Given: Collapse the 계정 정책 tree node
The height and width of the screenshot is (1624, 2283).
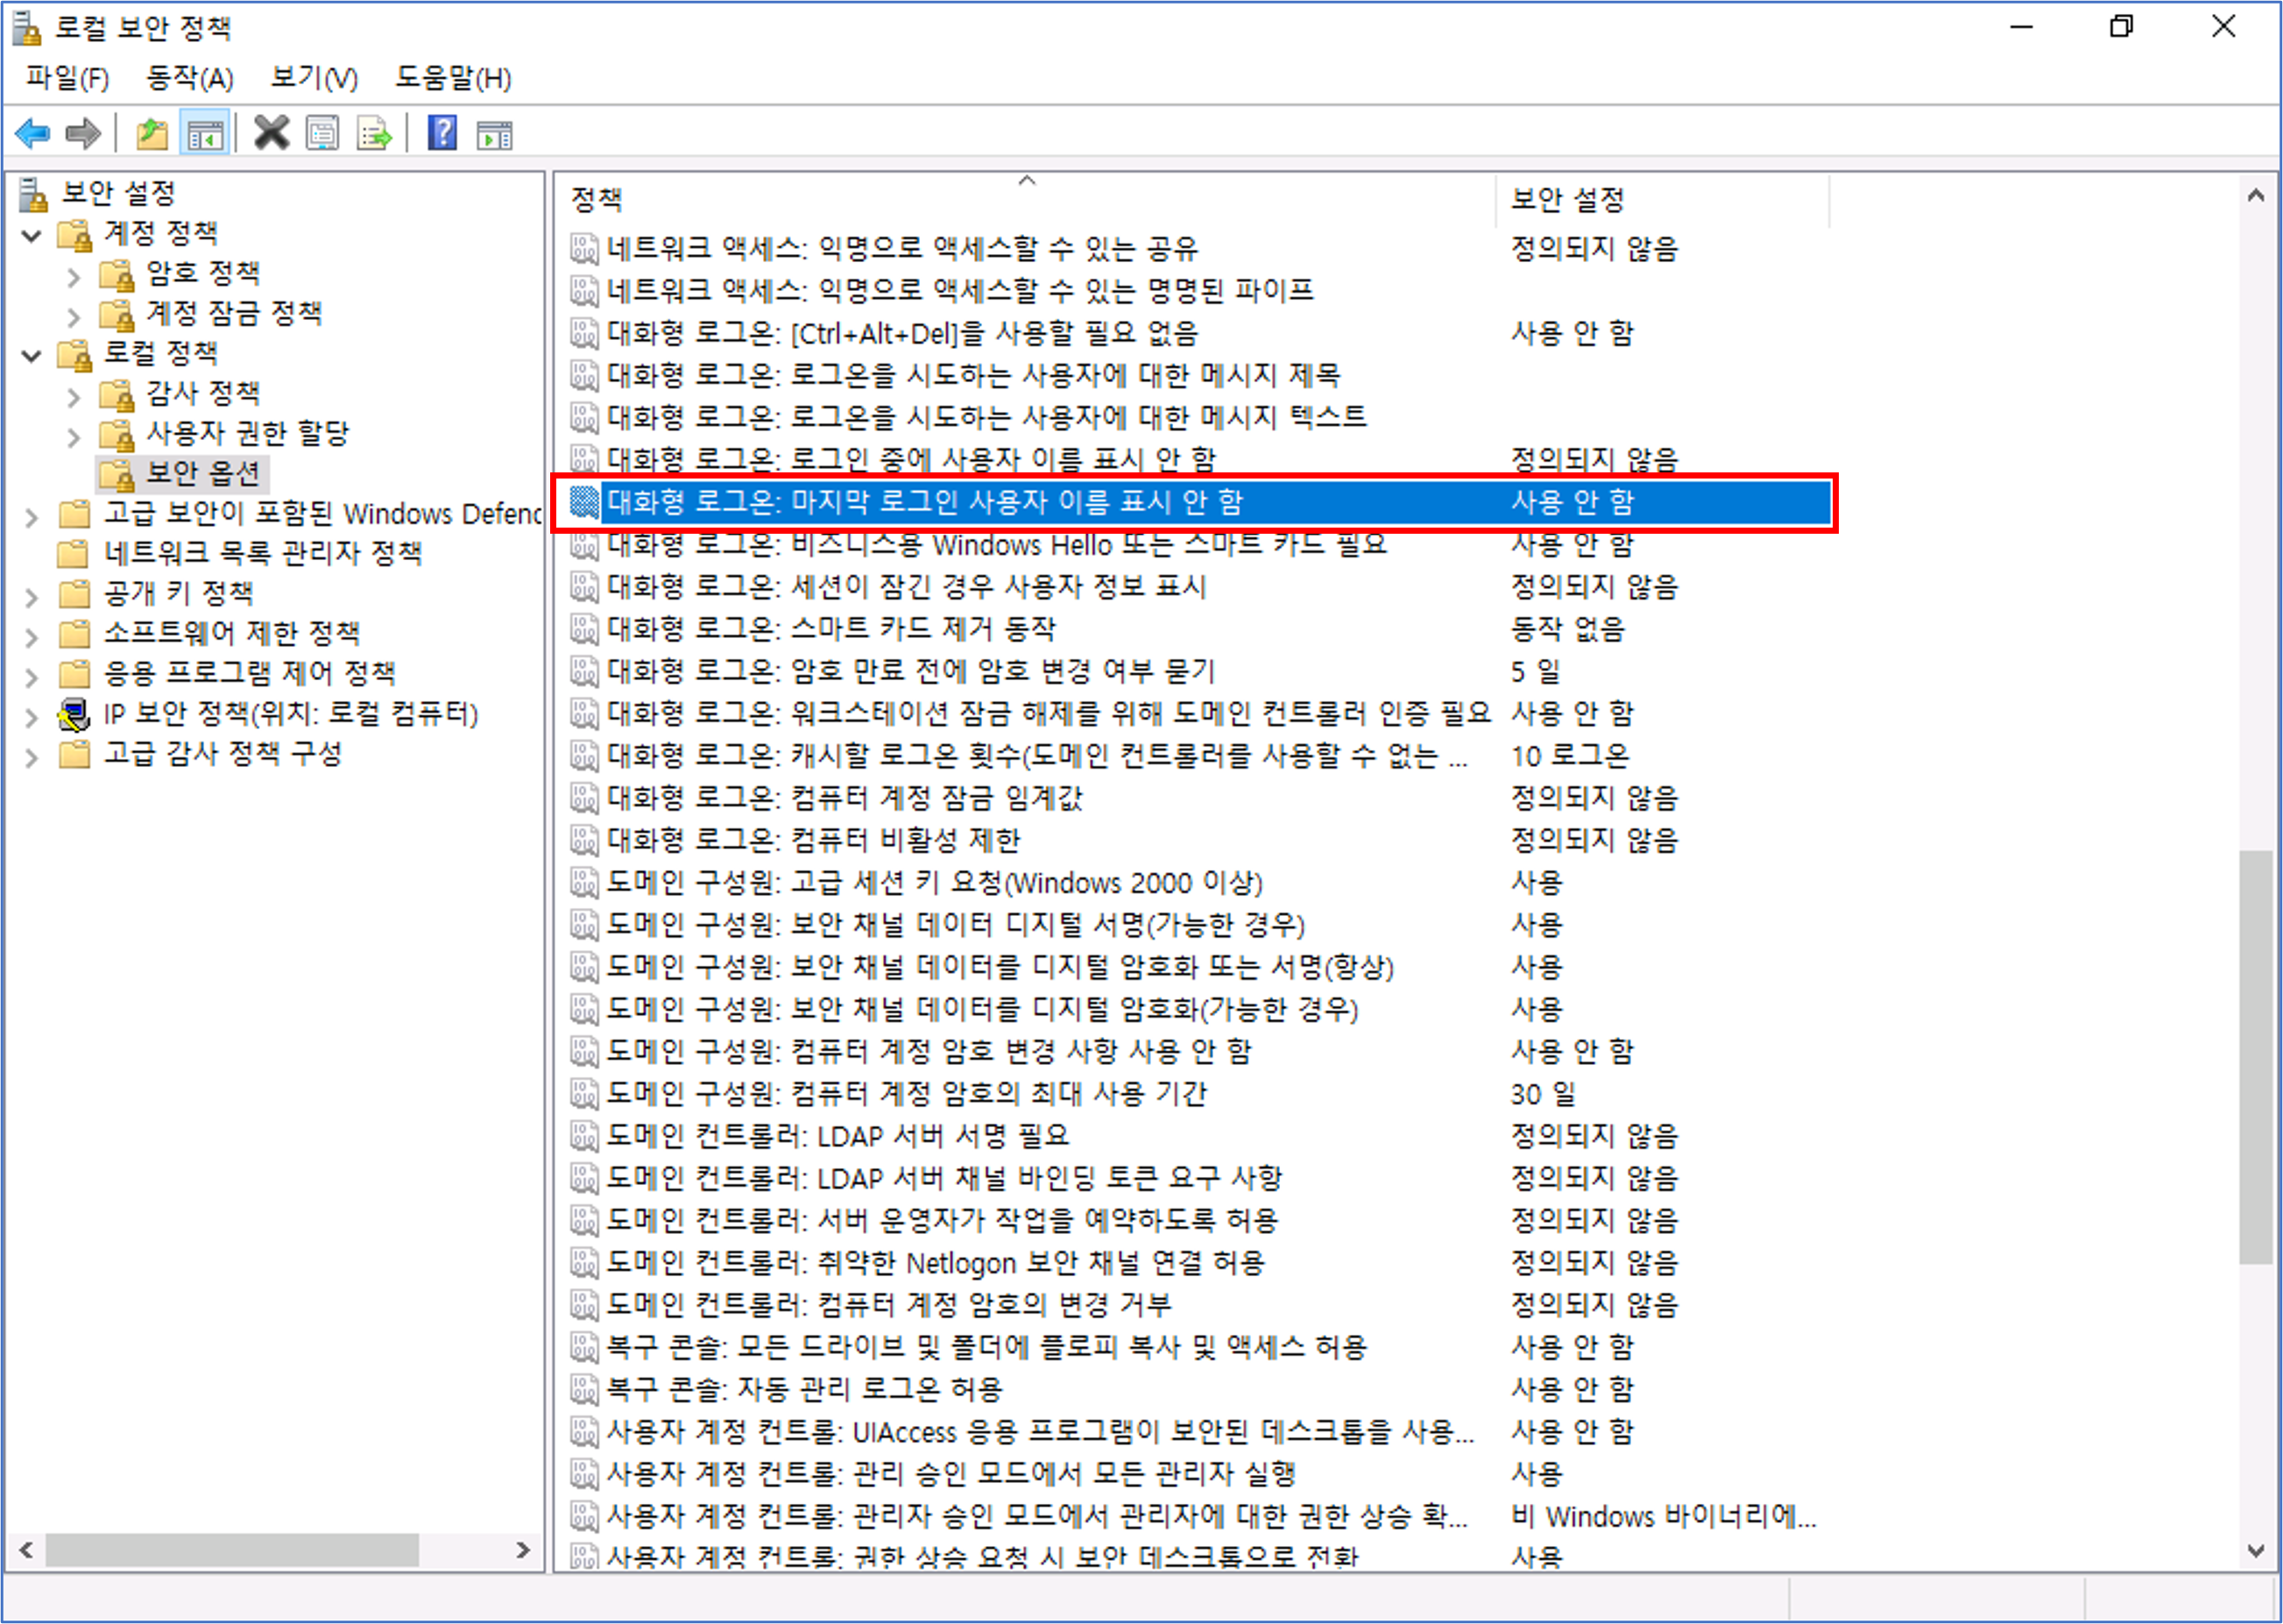Looking at the screenshot, I should [32, 236].
